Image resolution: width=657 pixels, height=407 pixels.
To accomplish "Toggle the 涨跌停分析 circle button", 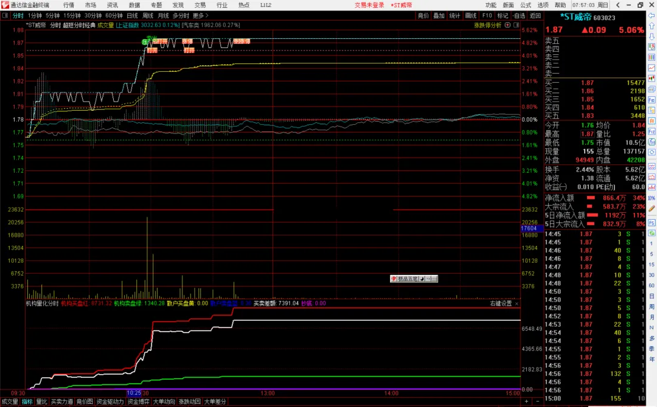I will [x=507, y=25].
